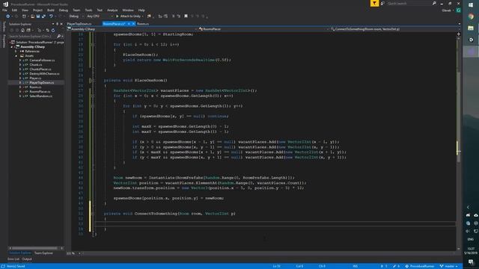Click the Save file toolbar icon
This screenshot has width=479, height=269.
click(38, 16)
